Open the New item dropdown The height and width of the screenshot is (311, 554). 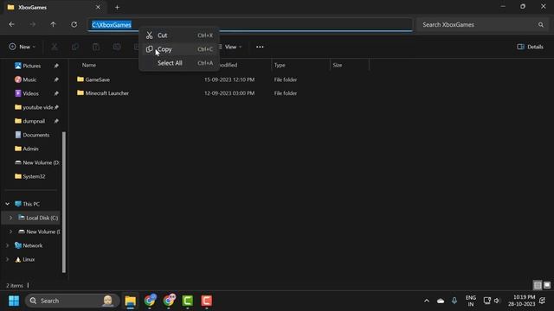click(x=23, y=47)
